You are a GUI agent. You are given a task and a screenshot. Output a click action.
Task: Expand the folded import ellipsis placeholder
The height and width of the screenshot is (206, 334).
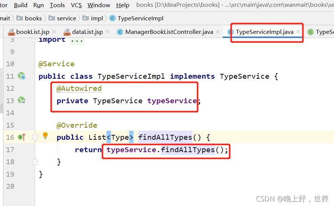click(x=77, y=40)
